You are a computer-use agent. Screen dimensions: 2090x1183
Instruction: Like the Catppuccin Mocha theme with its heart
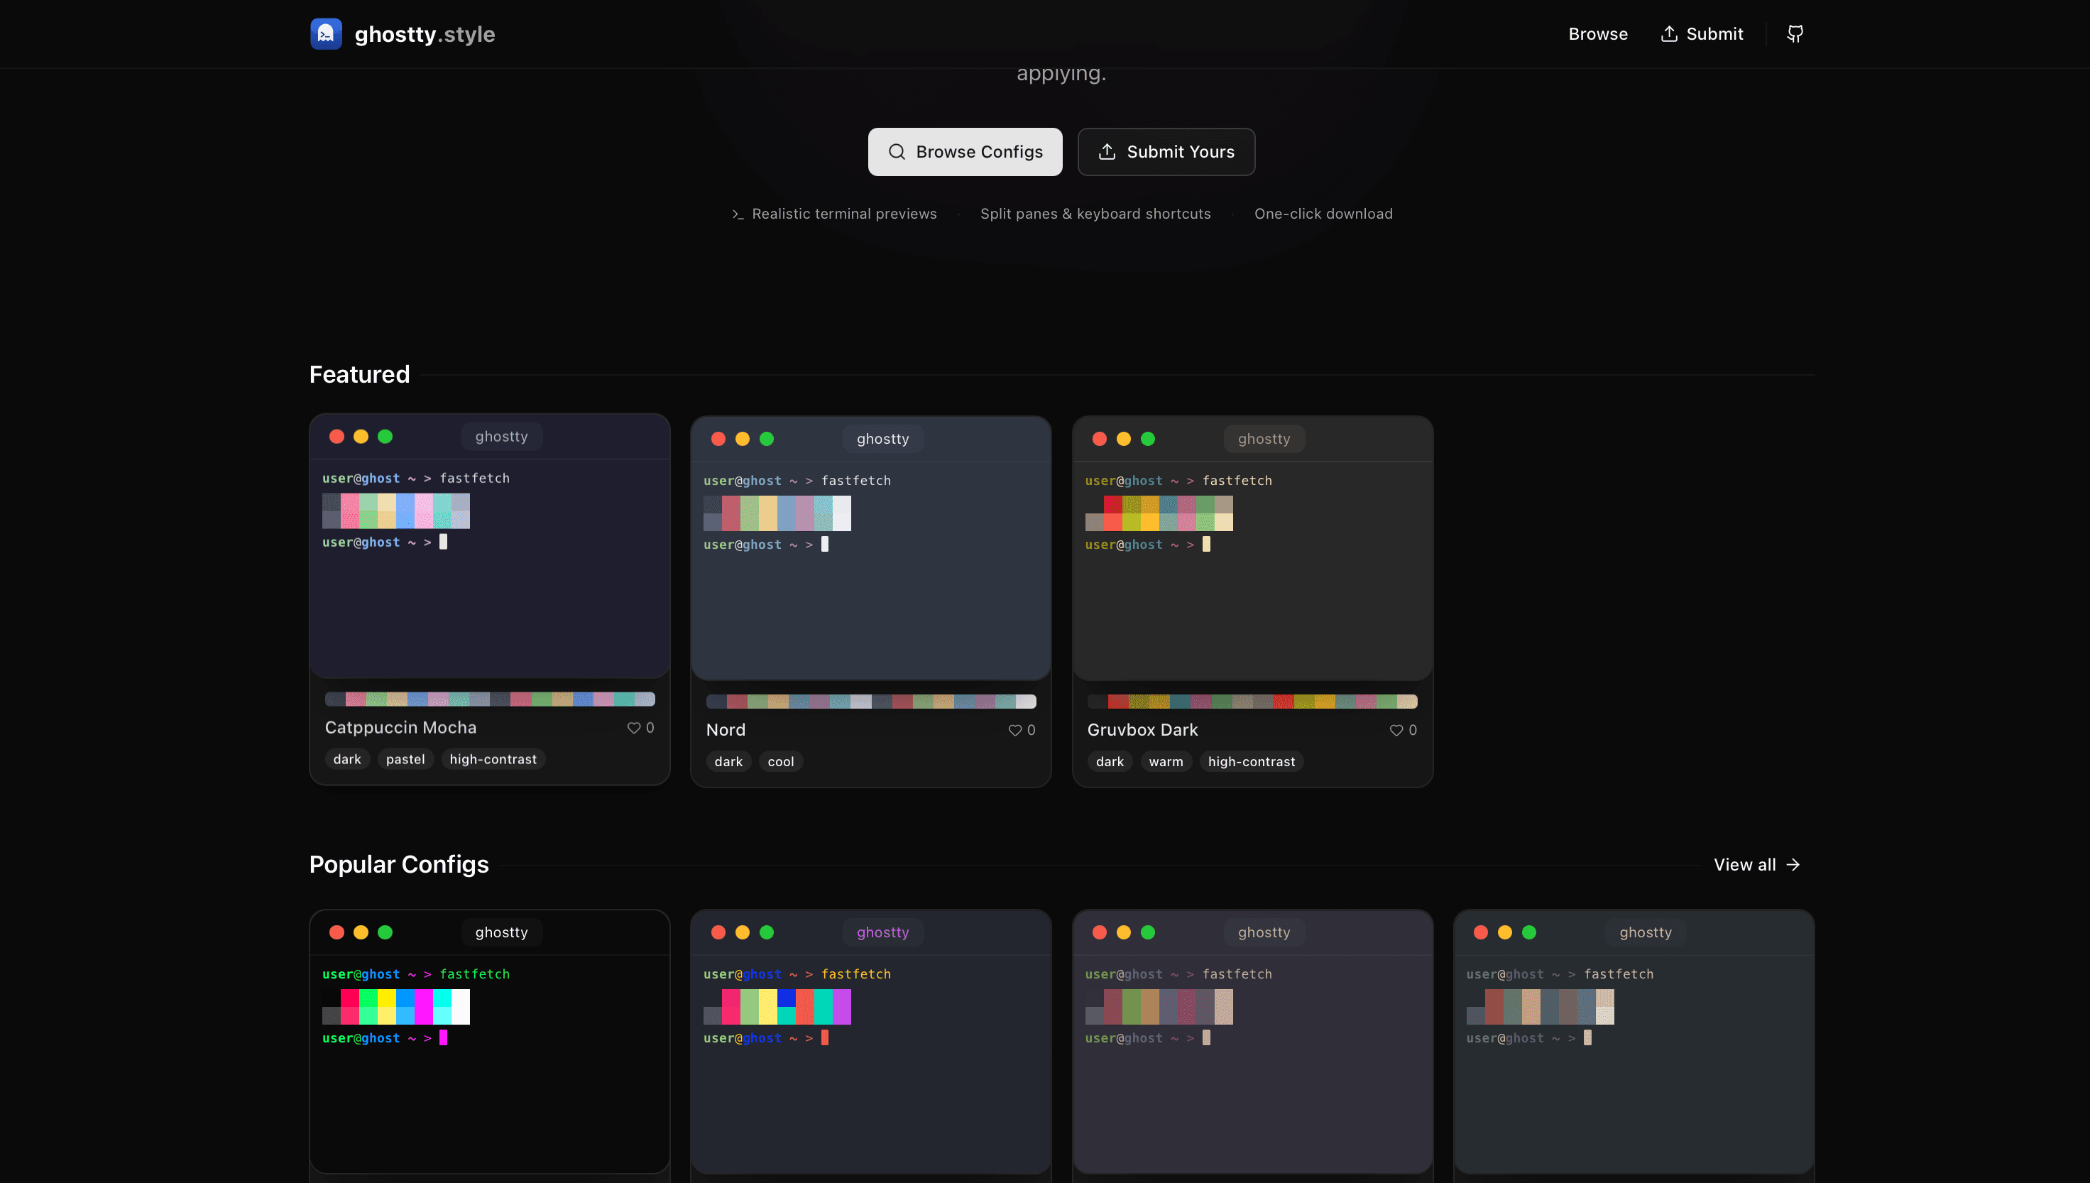point(635,727)
